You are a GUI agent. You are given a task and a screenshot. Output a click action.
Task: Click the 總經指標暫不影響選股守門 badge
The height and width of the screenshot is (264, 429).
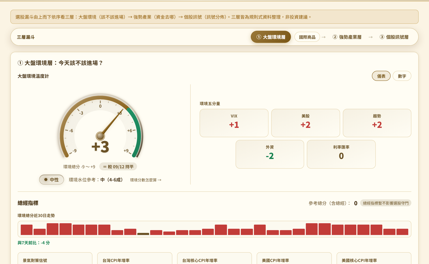(x=386, y=203)
